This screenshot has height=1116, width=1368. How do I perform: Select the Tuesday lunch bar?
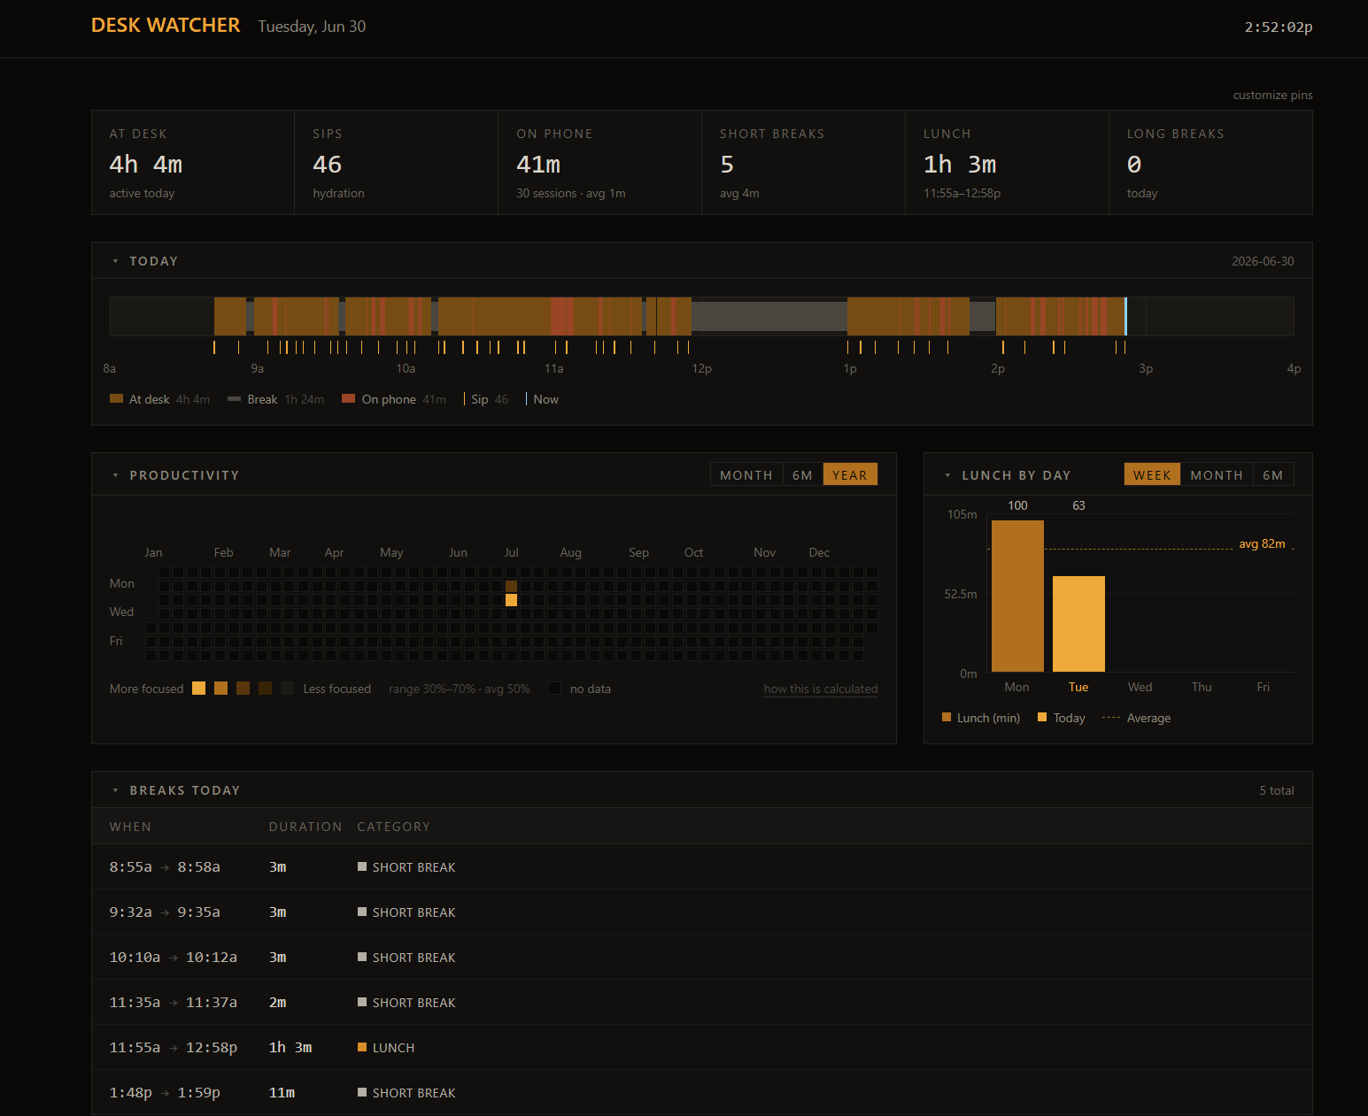point(1078,624)
